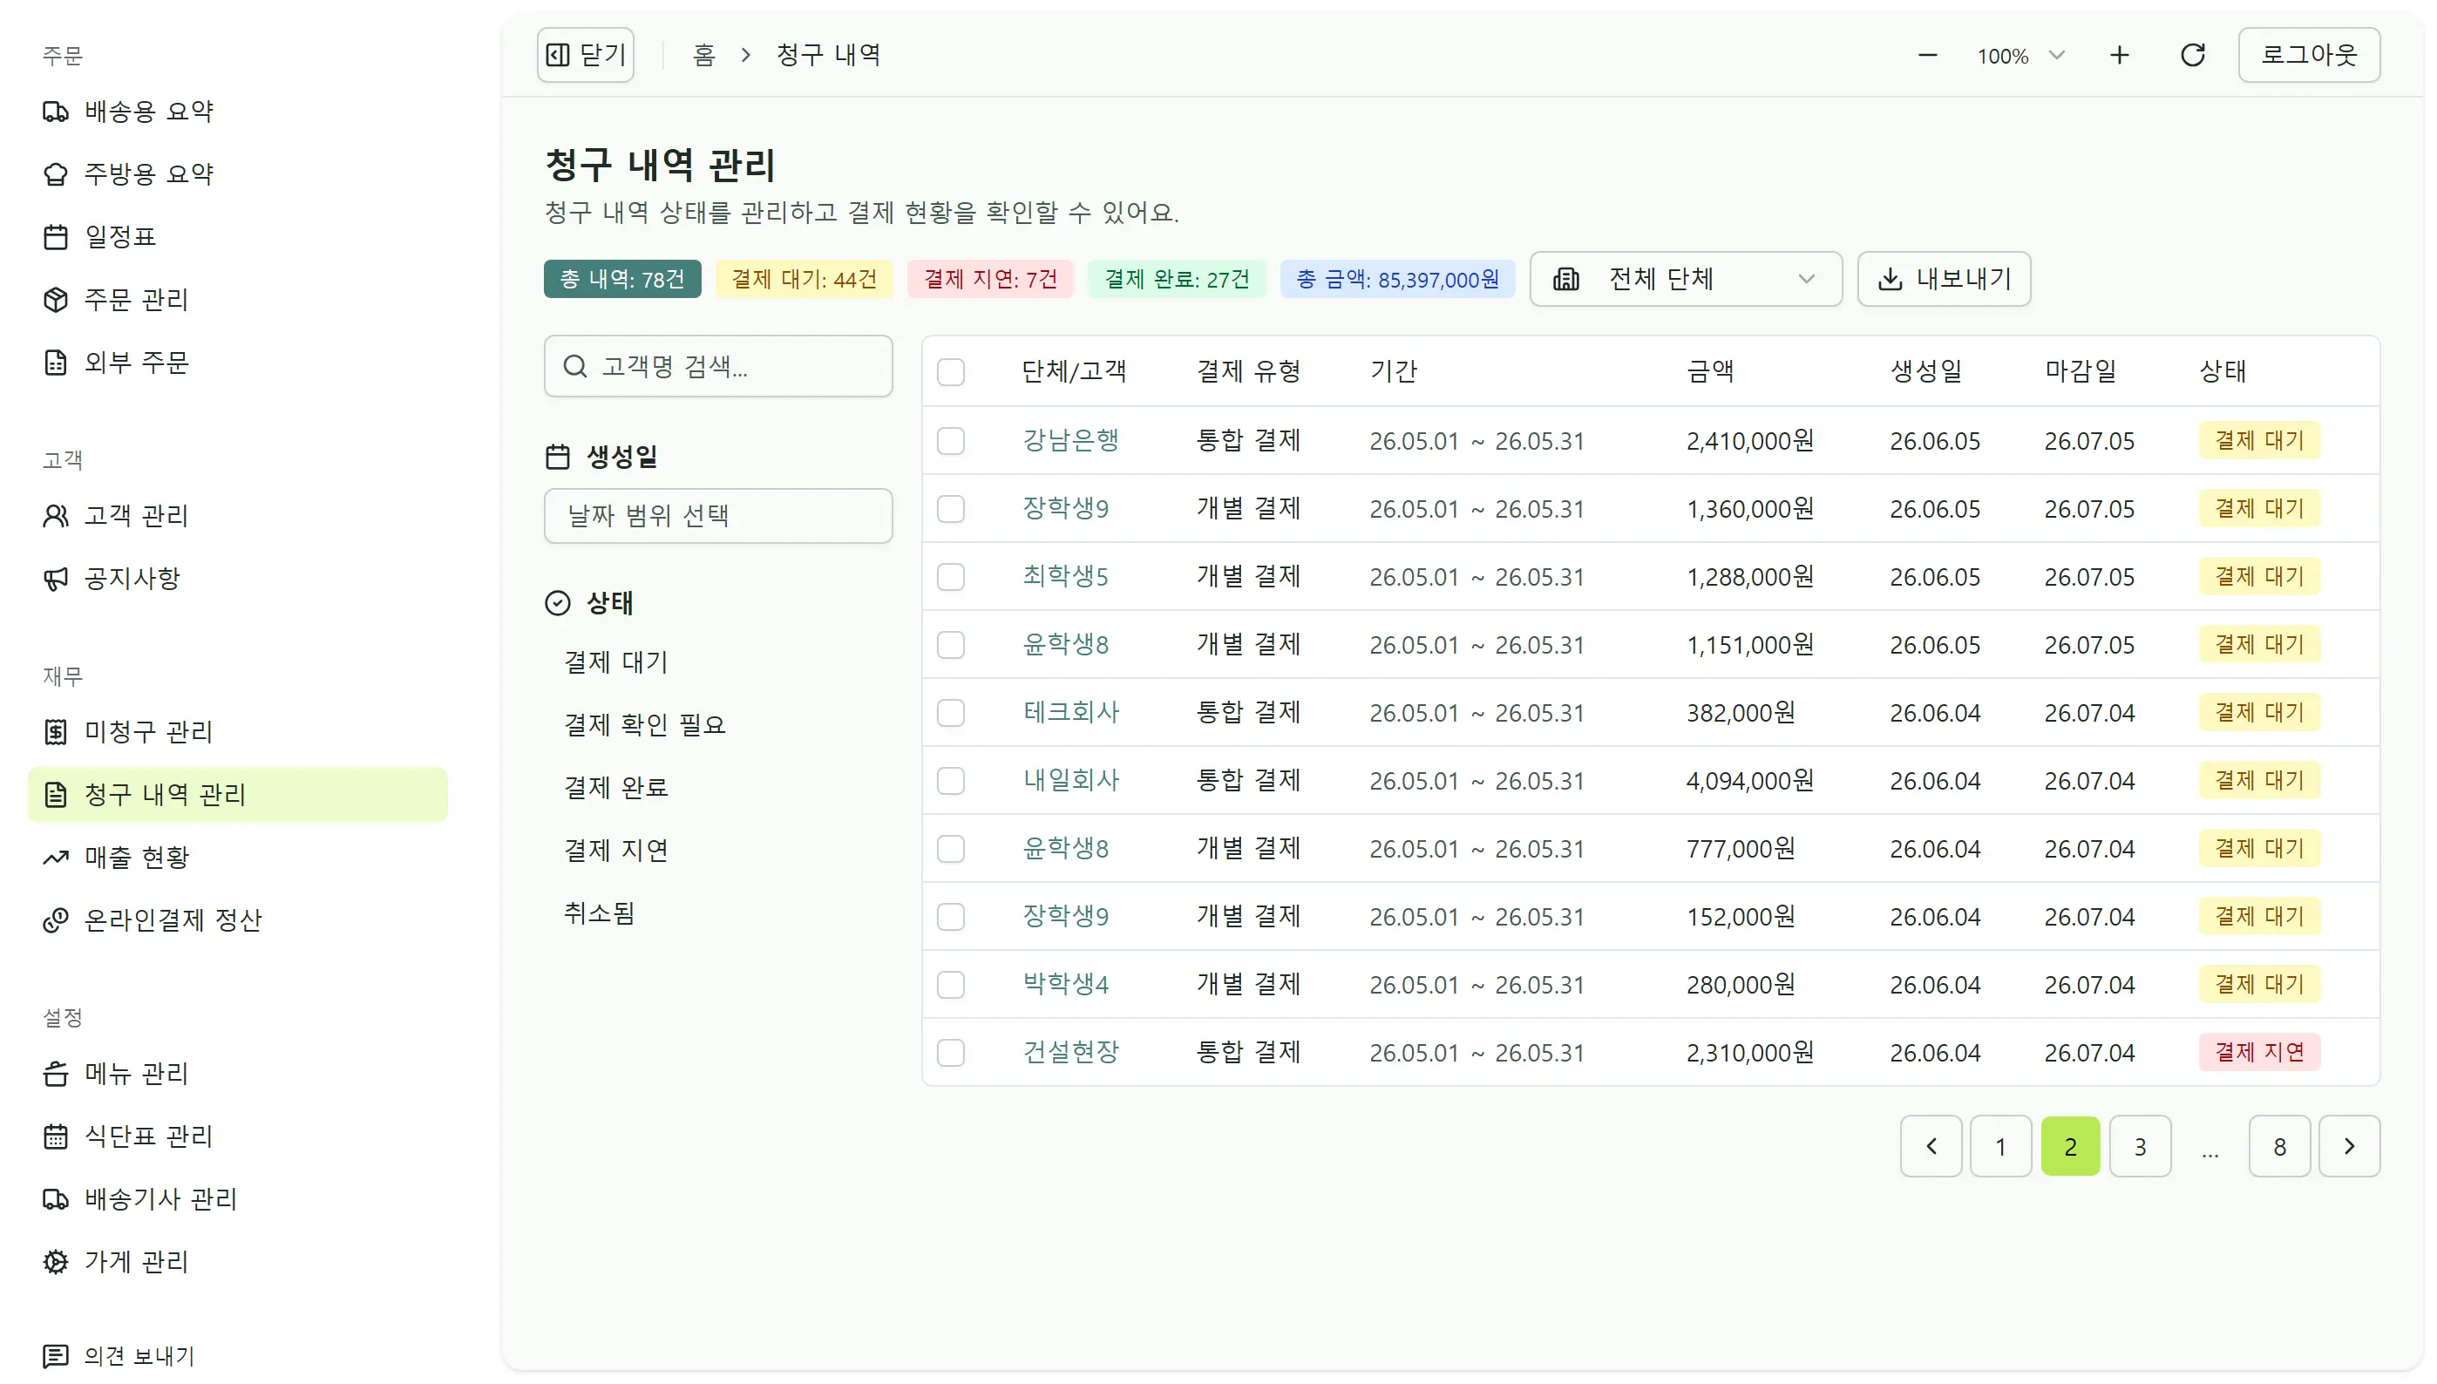This screenshot has width=2437, height=1384.
Task: Click the 금액 column header
Action: coord(1710,370)
